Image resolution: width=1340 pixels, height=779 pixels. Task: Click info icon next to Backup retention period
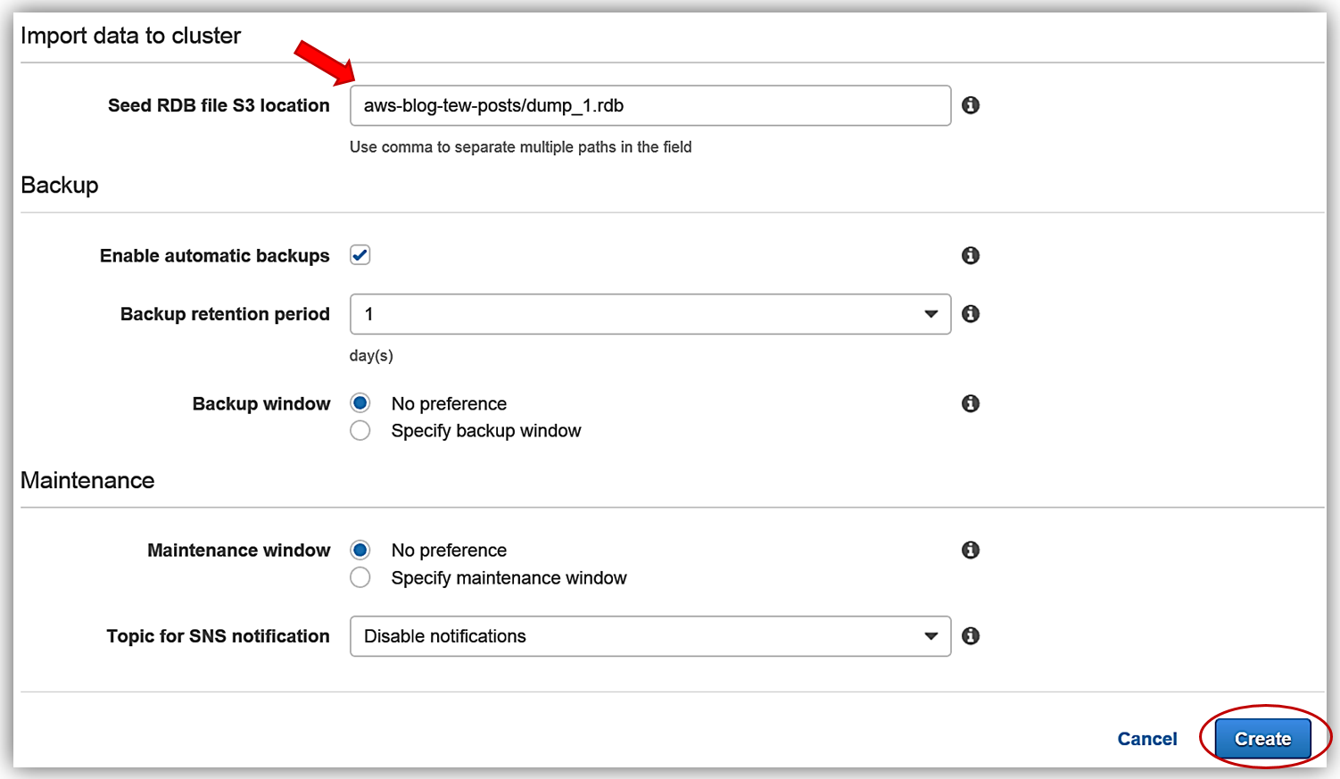(x=971, y=314)
